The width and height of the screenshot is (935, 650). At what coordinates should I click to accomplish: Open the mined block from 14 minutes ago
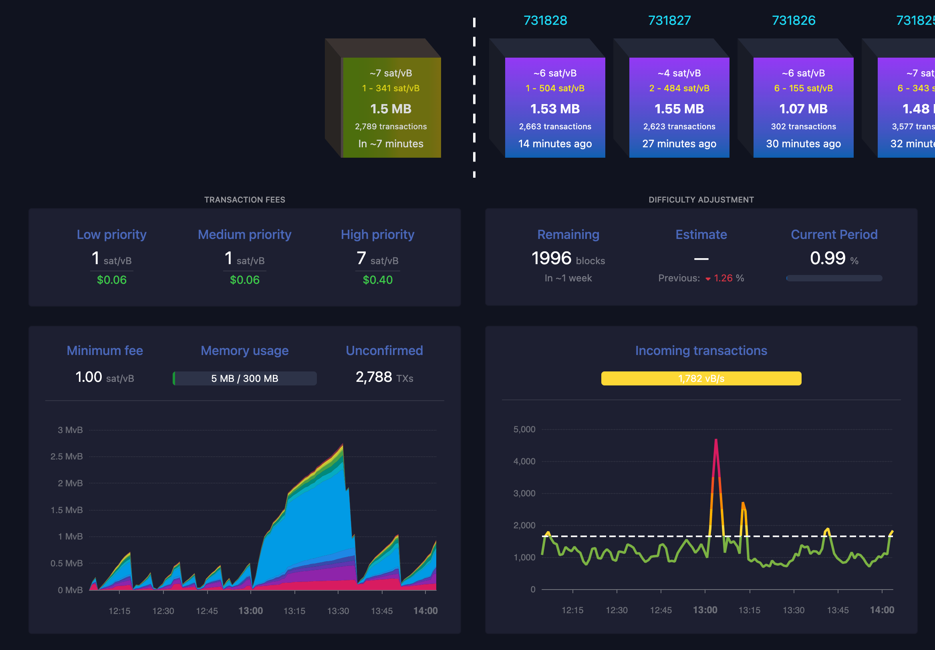[x=555, y=107]
